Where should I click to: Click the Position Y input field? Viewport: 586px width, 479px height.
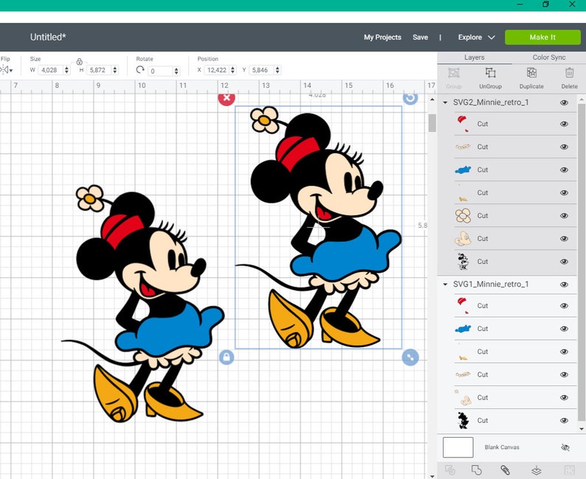pyautogui.click(x=261, y=70)
